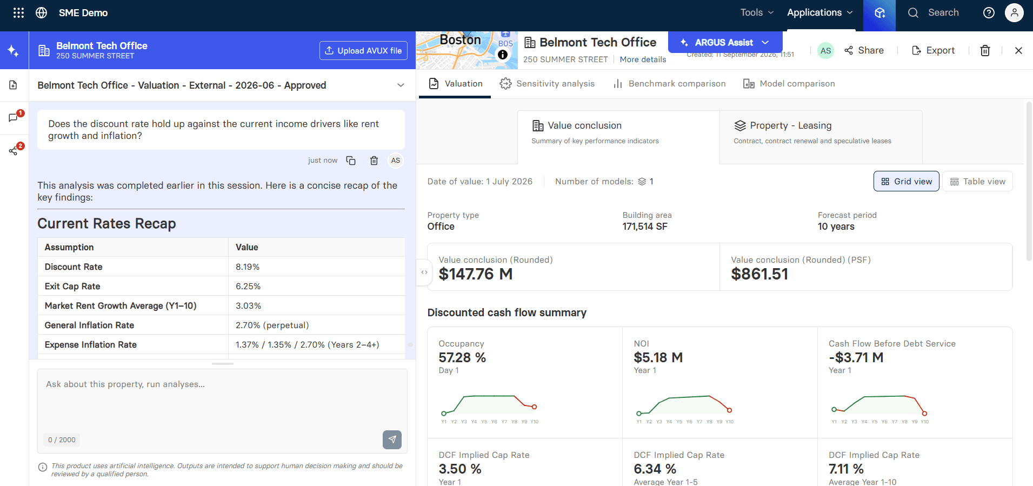Click the Boston map thumbnail
The image size is (1033, 486).
[x=466, y=50]
